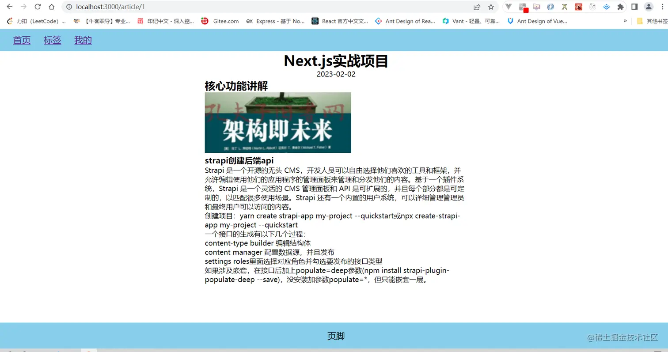The height and width of the screenshot is (352, 668).
Task: Open the React 官方中文文档 bookmark
Action: [x=340, y=21]
